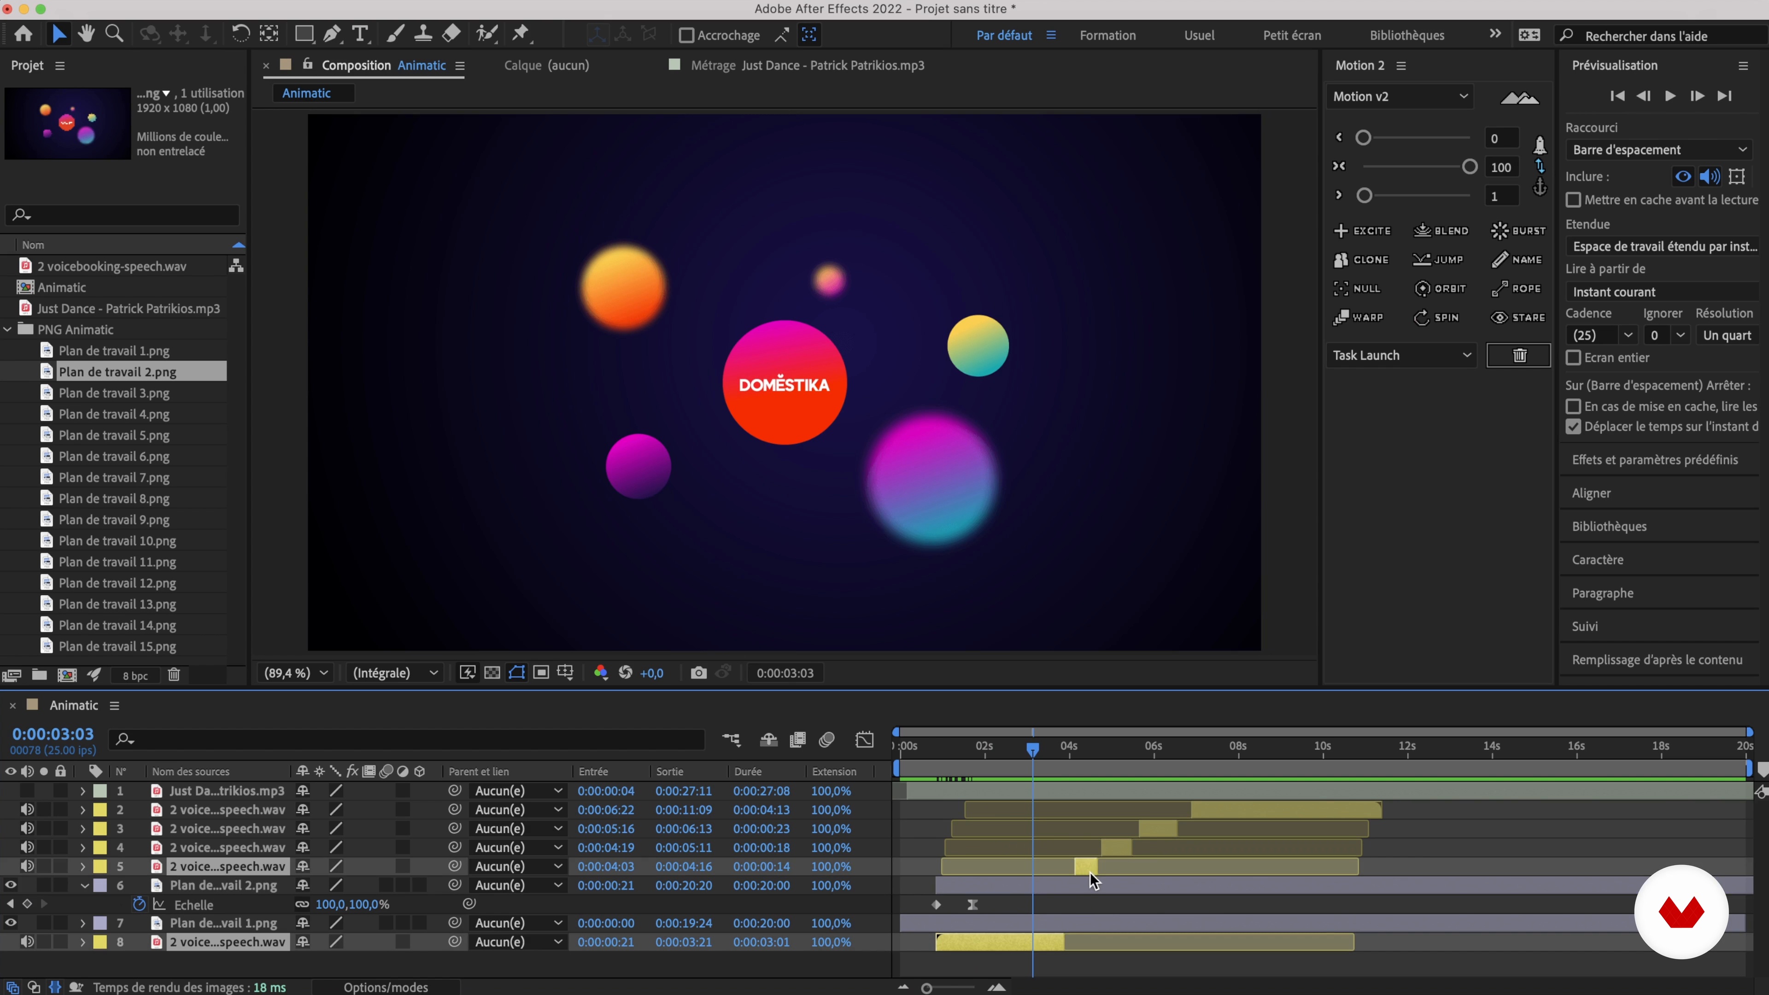Mute audio of layer 5 voice speech
Image resolution: width=1769 pixels, height=995 pixels.
point(27,866)
